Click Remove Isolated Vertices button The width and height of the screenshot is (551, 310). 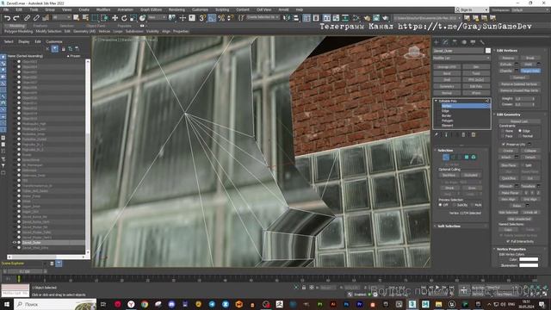tap(519, 84)
